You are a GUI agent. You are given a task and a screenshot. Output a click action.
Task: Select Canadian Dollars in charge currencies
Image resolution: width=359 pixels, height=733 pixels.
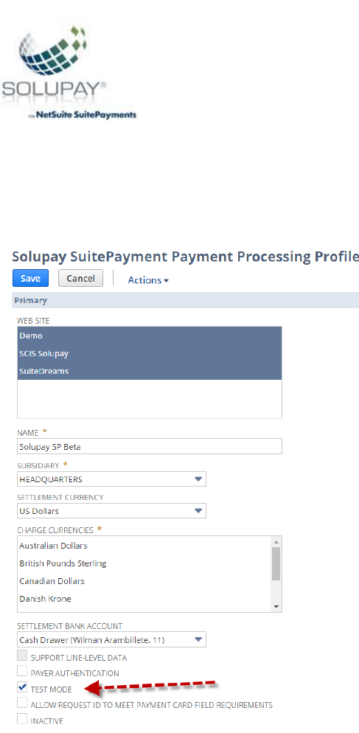(x=52, y=581)
